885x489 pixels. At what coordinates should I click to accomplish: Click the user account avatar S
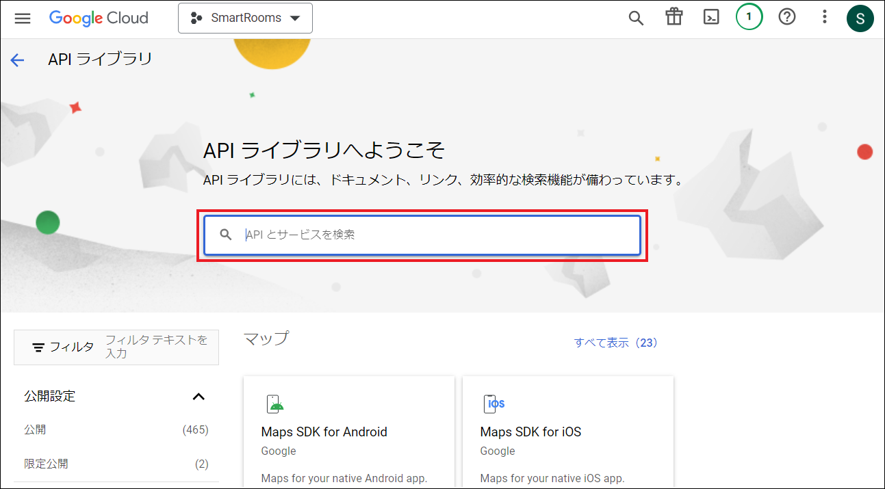tap(860, 18)
